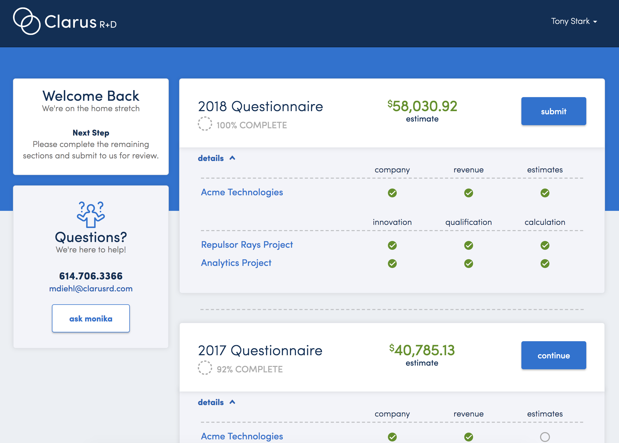
Task: Click 2018 Acme Technologies company checkmark
Action: pos(392,193)
